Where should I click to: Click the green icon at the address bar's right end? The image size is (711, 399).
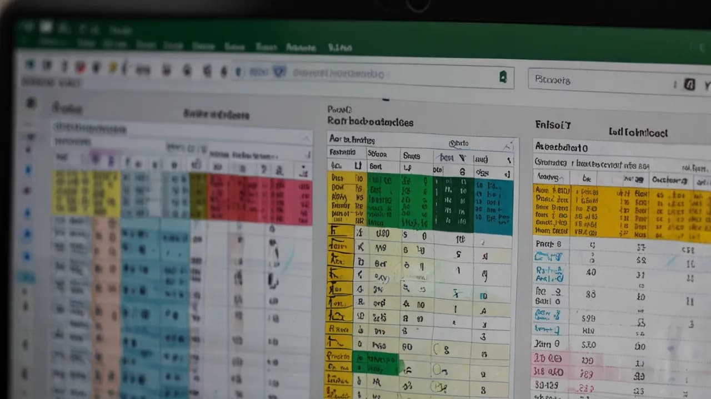[x=503, y=77]
